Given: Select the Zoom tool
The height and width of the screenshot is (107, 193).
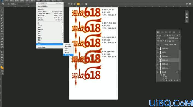Looking at the screenshot, I should (x=2, y=60).
